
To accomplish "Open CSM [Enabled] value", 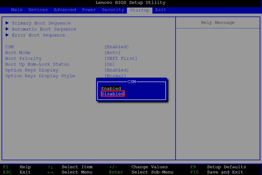I will 117,47.
